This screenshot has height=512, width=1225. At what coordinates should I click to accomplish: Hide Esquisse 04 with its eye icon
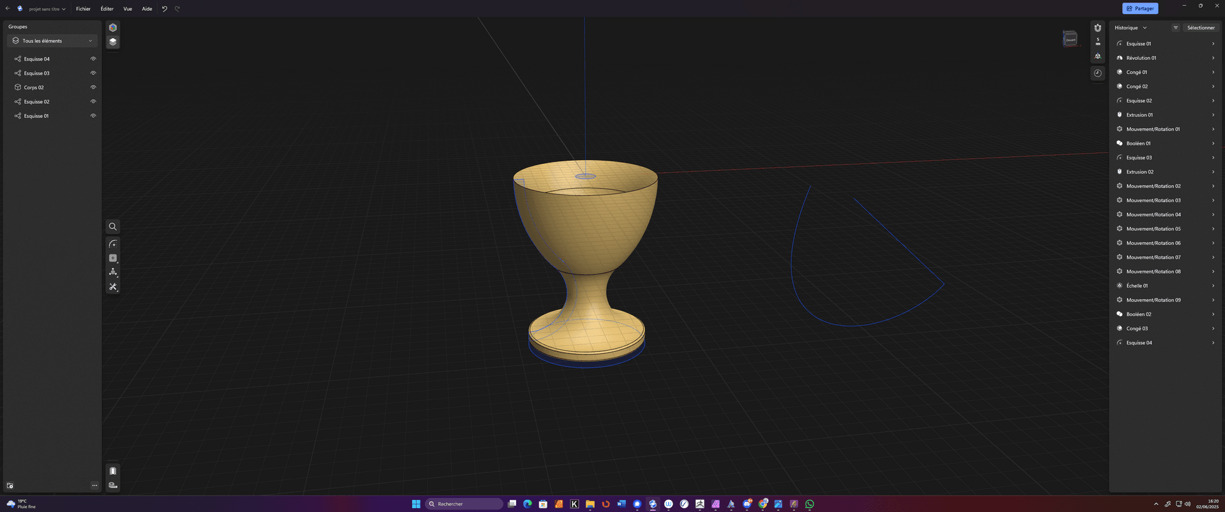pyautogui.click(x=93, y=59)
